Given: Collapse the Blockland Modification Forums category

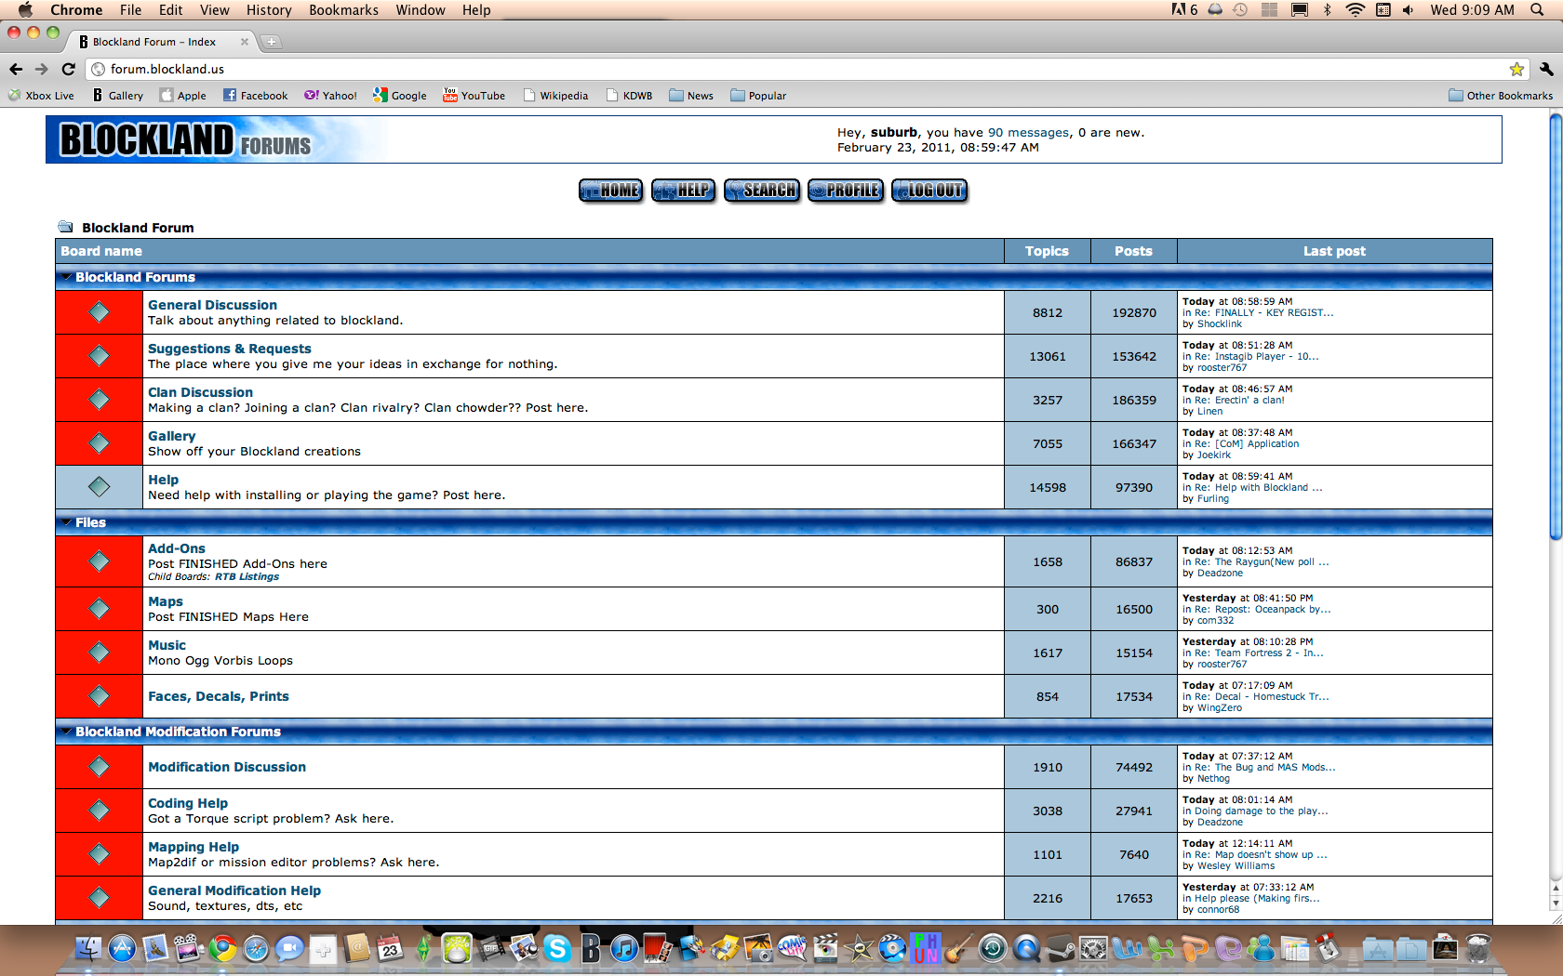Looking at the screenshot, I should (x=66, y=732).
